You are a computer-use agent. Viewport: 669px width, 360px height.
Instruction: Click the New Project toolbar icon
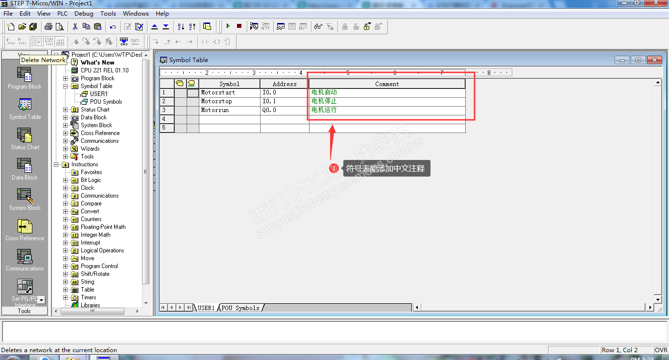(x=11, y=26)
